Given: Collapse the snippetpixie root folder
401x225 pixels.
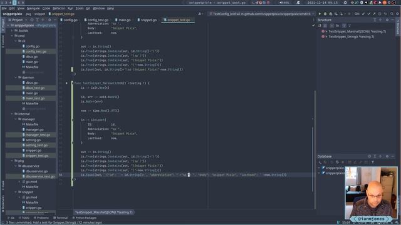Looking at the screenshot, I should tap(8, 25).
